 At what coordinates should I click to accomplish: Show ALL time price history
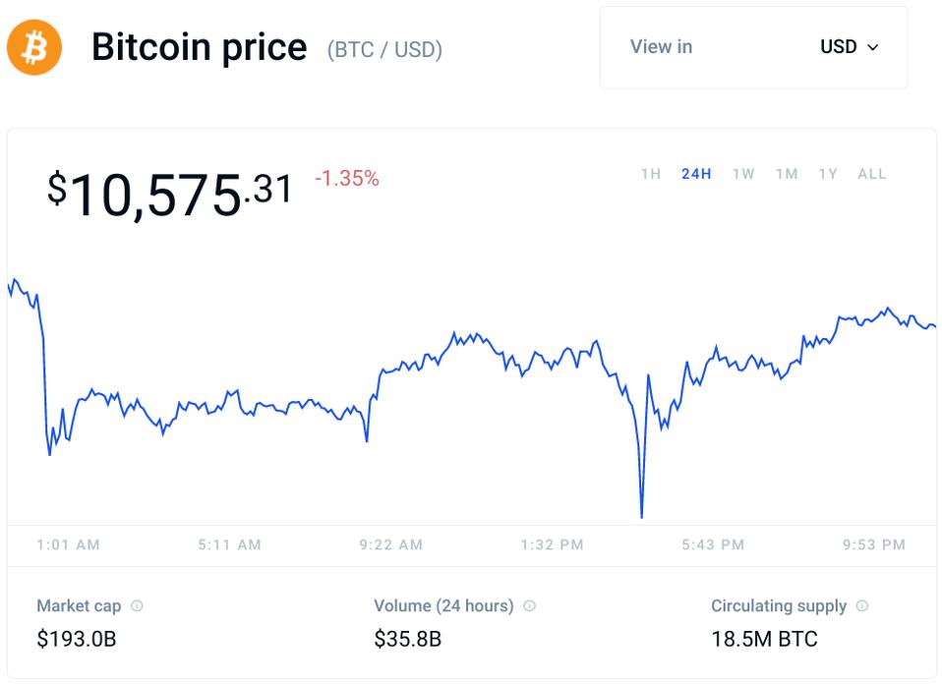872,174
